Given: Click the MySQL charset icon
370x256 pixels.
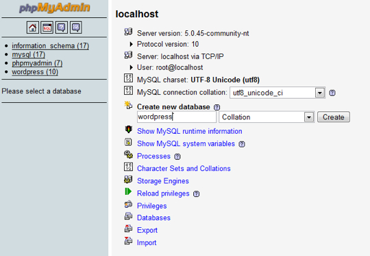Looking at the screenshot, I should [x=128, y=78].
